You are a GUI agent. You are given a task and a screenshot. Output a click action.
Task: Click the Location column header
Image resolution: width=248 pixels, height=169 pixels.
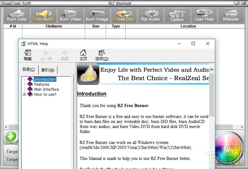(188, 26)
